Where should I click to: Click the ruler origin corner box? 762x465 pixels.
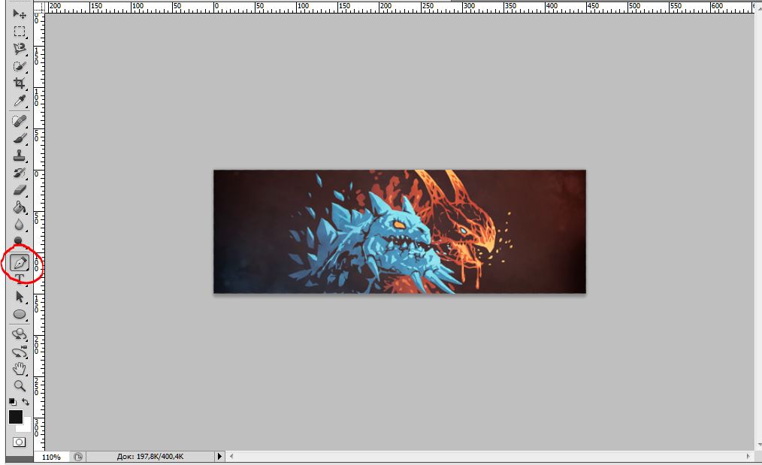point(39,8)
